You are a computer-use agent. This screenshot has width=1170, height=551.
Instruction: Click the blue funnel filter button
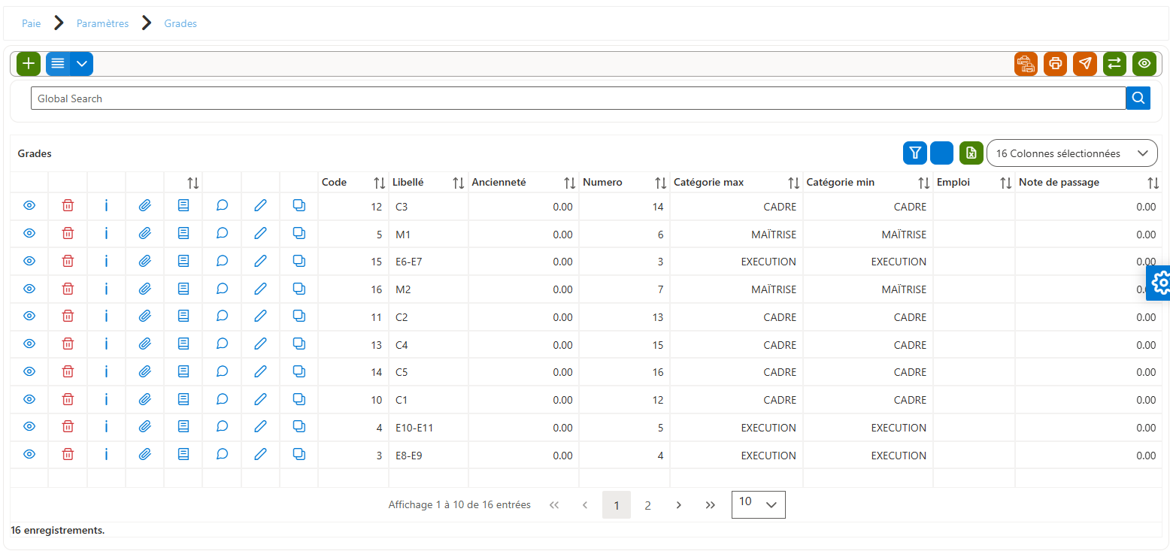(915, 153)
